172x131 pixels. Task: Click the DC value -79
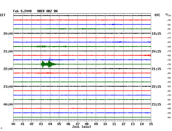click(169, 51)
